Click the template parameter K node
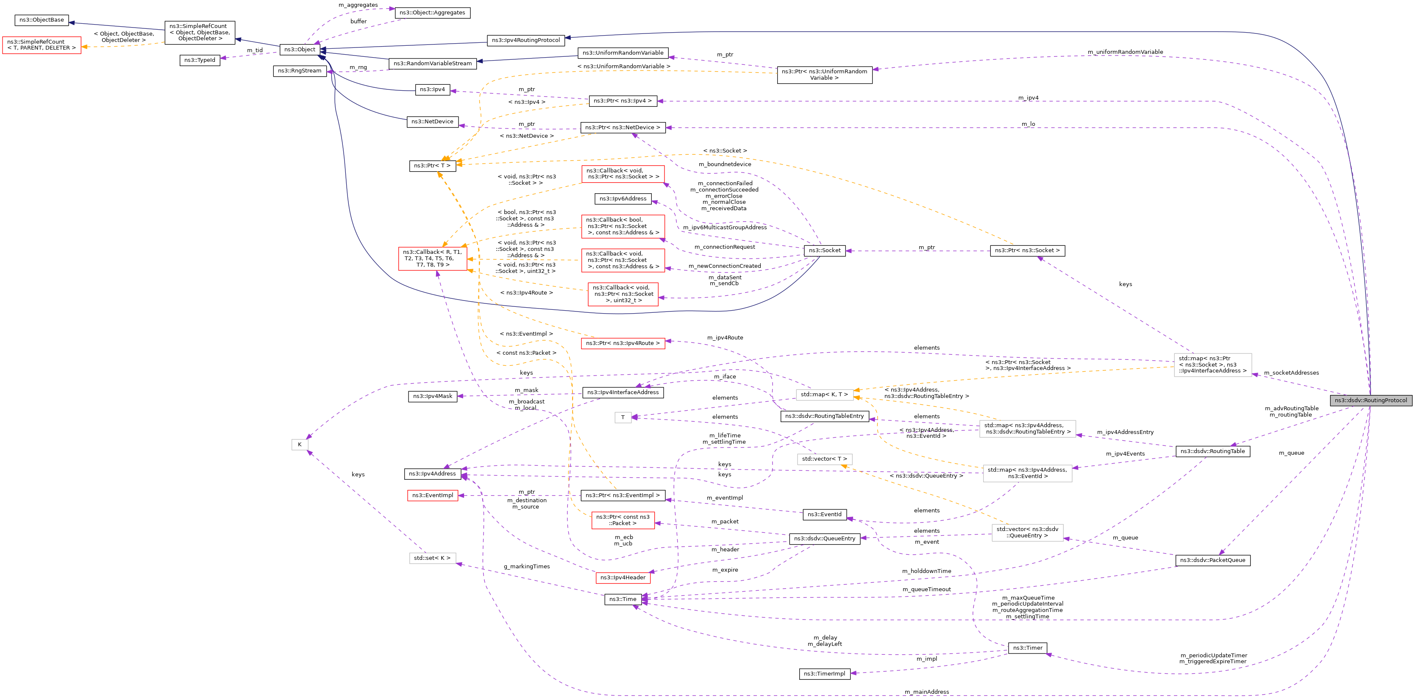The width and height of the screenshot is (1415, 698). 300,445
